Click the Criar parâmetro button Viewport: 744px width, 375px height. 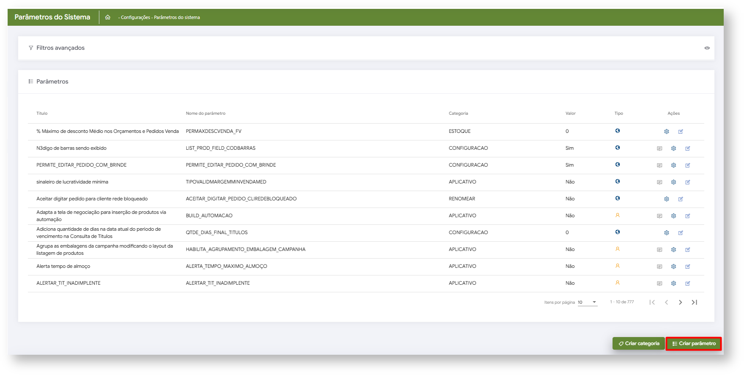coord(694,343)
